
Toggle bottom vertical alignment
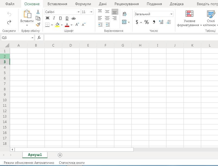coord(115,12)
